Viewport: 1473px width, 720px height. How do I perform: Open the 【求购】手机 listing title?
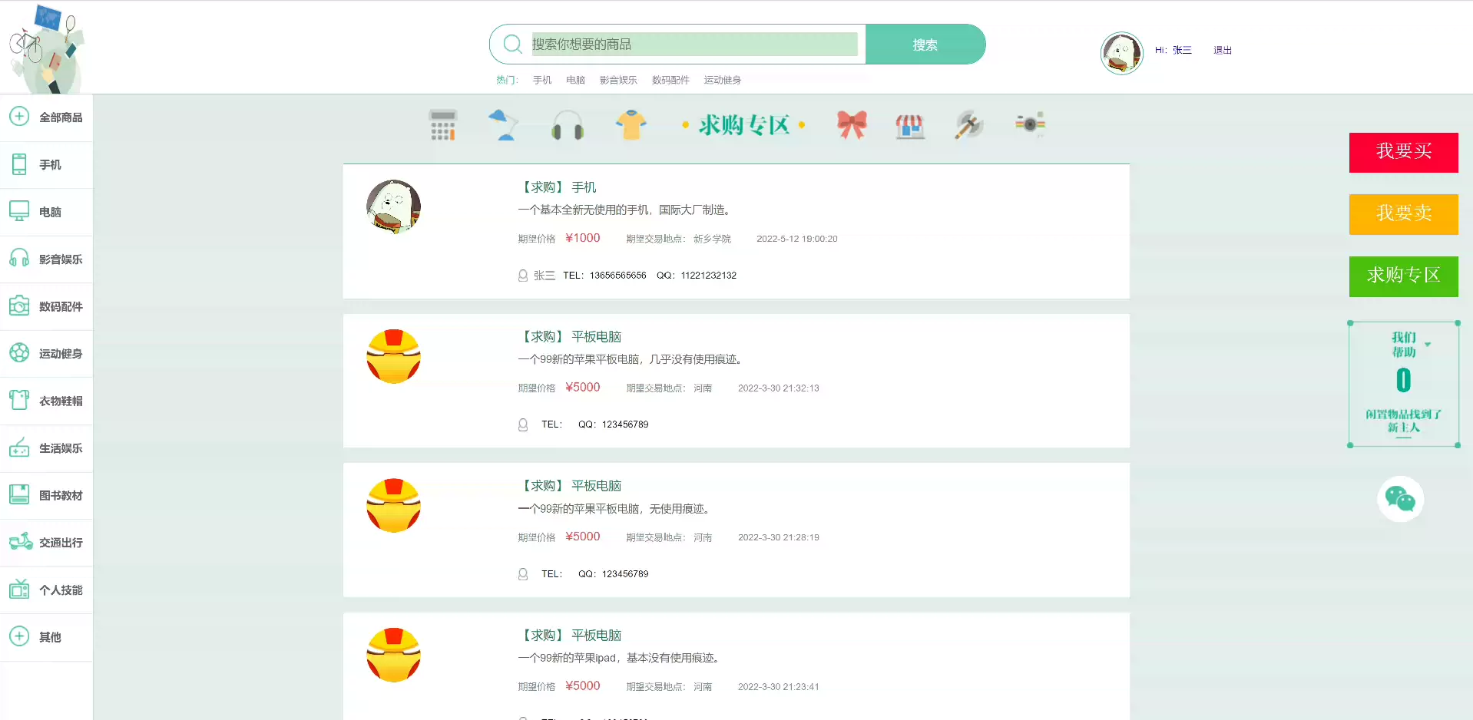pos(558,187)
